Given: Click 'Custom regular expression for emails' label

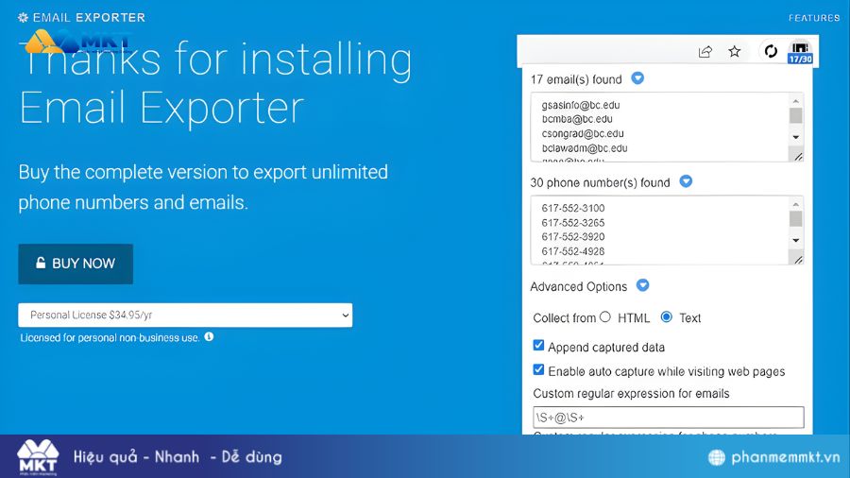Looking at the screenshot, I should [x=631, y=394].
